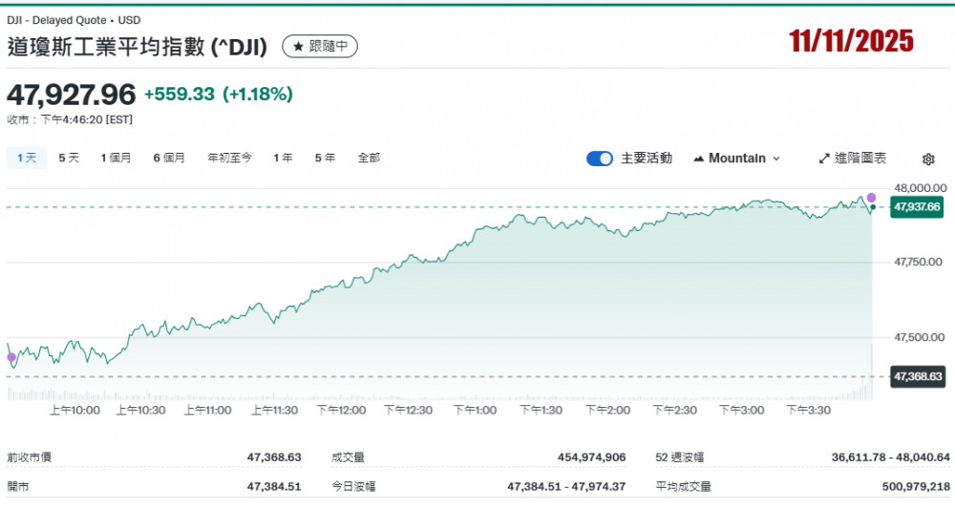
Task: Toggle the 主要活動 switch
Action: click(x=600, y=159)
